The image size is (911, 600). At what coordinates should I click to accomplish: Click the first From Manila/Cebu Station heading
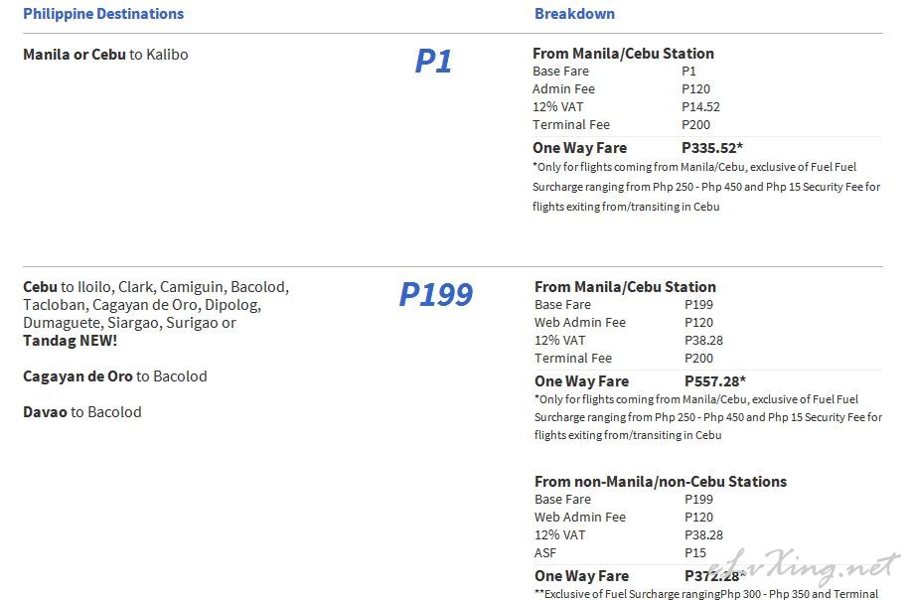click(x=624, y=54)
